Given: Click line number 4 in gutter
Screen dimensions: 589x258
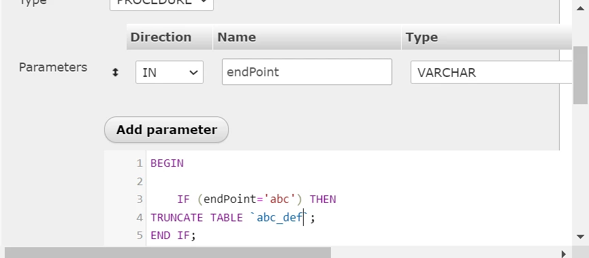Looking at the screenshot, I should 140,218.
